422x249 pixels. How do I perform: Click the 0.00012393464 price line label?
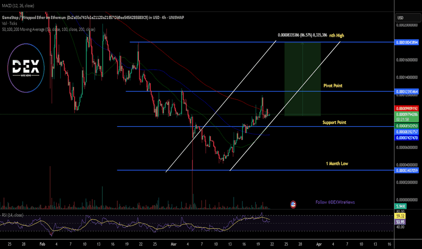[x=407, y=91]
